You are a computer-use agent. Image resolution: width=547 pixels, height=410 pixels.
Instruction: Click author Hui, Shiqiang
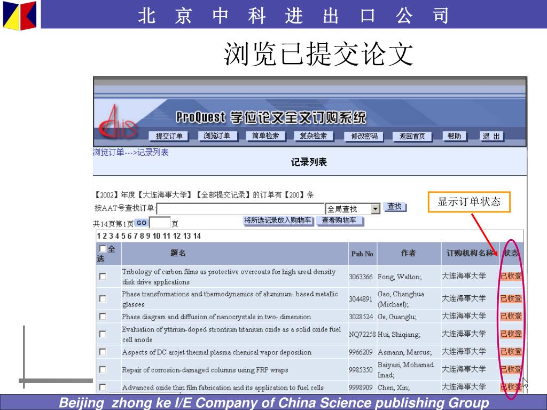[x=399, y=335]
